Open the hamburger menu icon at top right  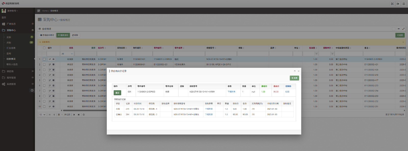tap(404, 4)
